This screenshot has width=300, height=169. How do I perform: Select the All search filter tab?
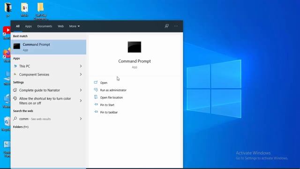pyautogui.click(x=18, y=26)
